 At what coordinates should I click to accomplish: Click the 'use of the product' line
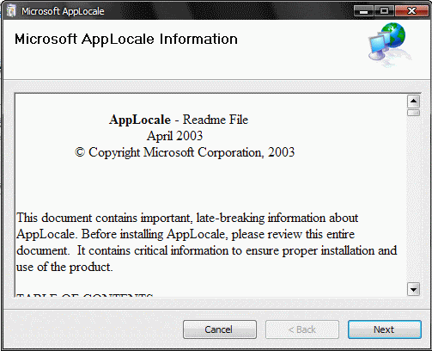click(x=64, y=267)
